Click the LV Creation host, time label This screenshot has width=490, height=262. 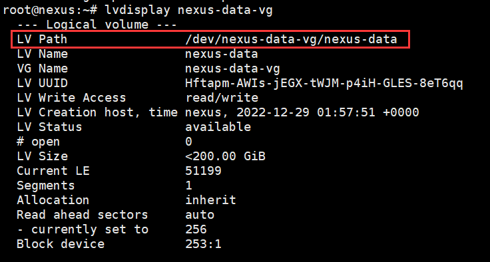coord(97,113)
